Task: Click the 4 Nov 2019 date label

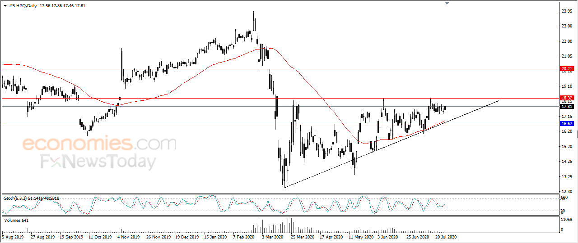Action: click(127, 236)
